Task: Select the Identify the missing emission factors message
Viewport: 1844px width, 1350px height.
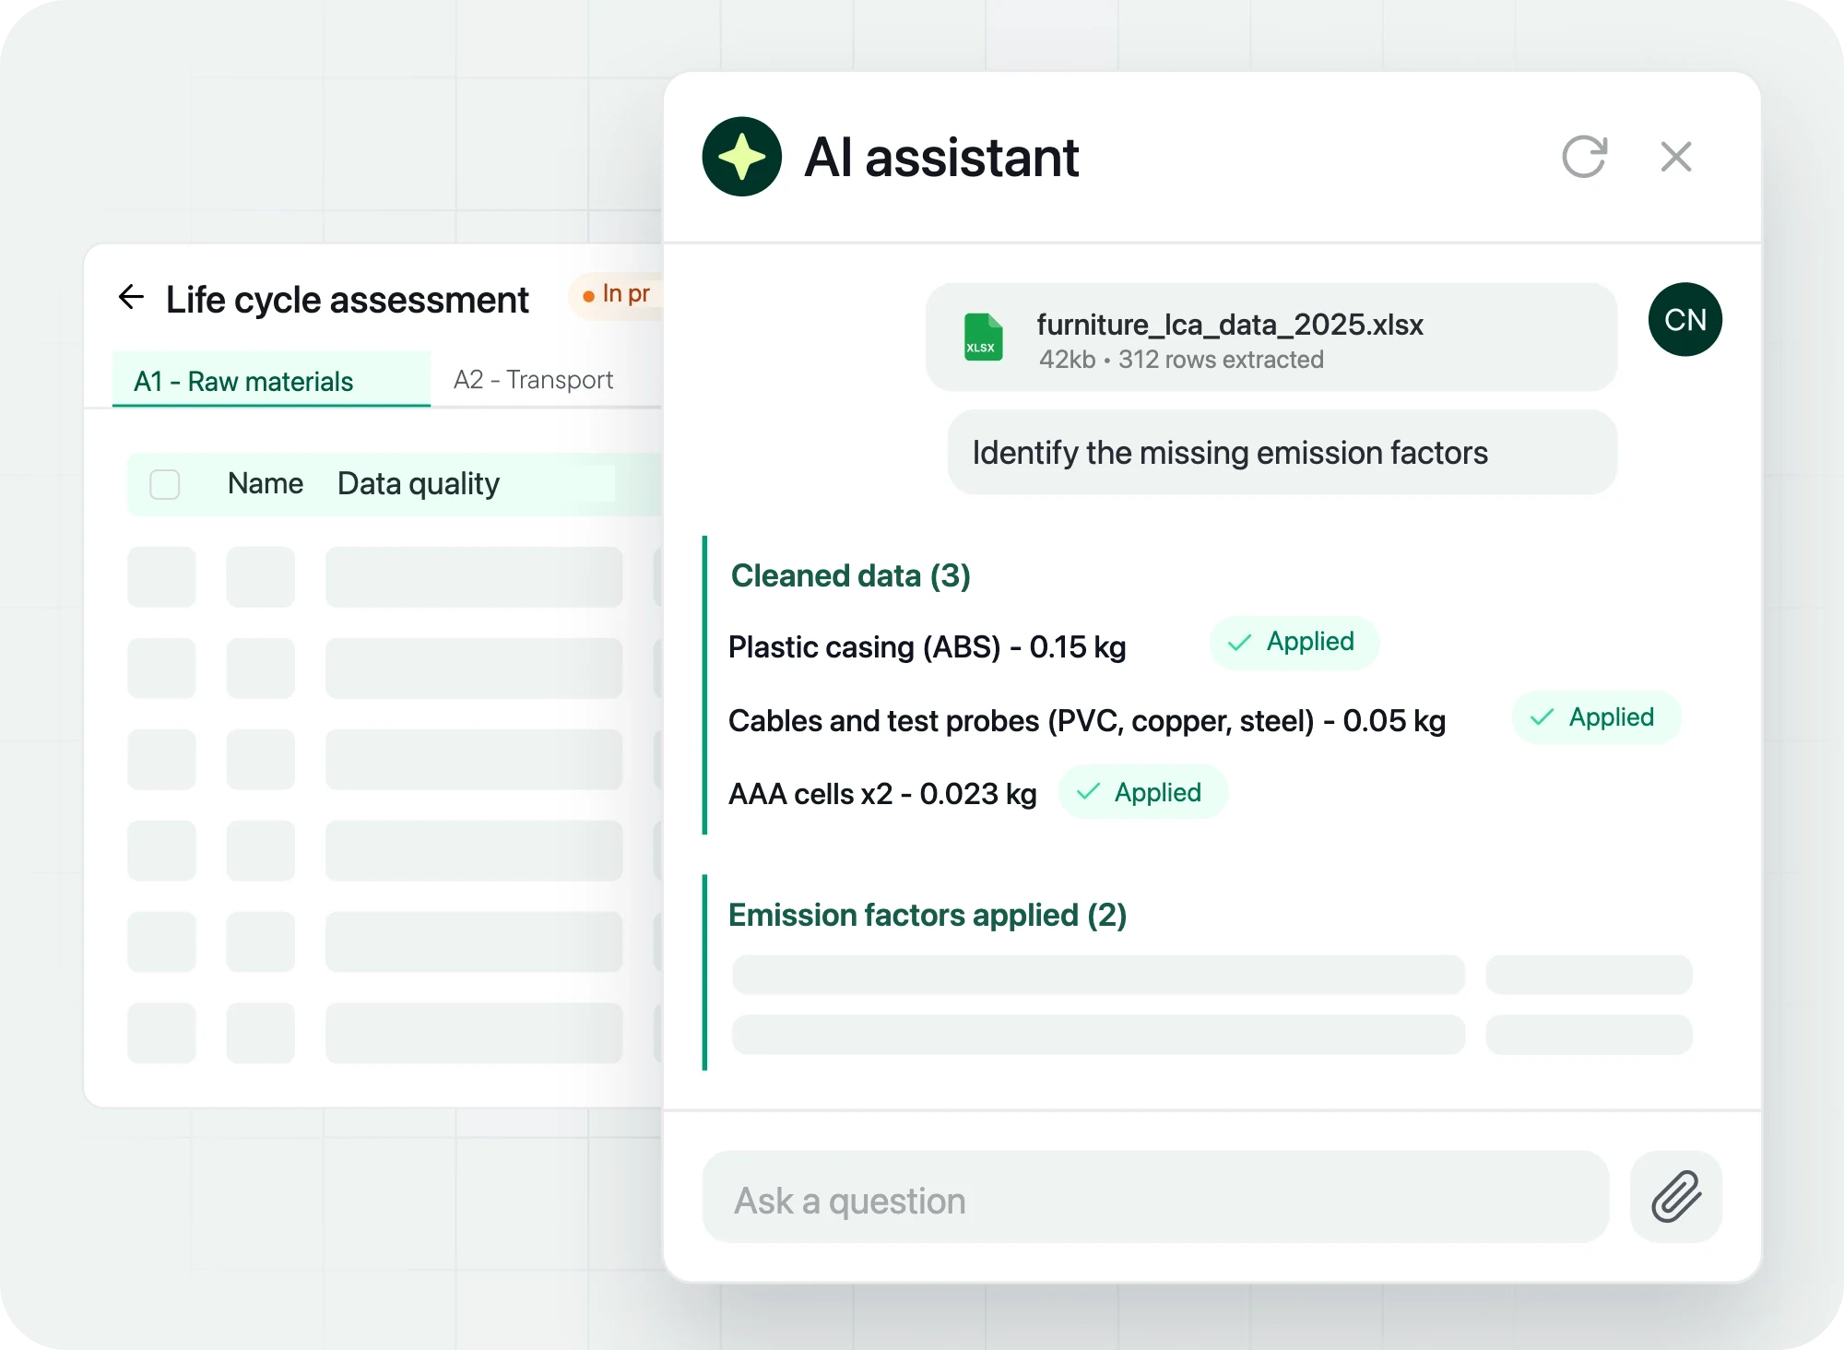Action: (x=1282, y=453)
